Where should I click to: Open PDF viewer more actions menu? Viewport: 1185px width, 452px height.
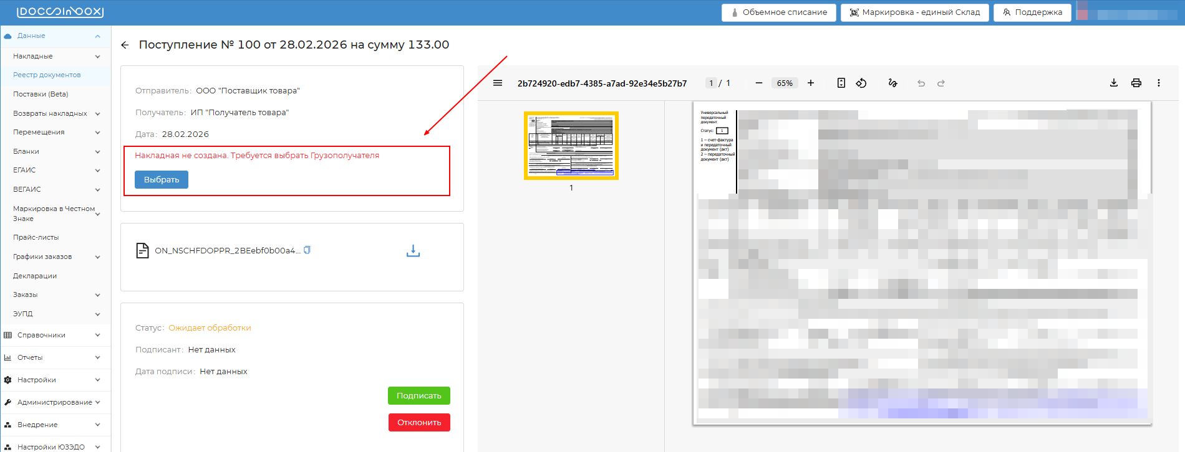click(x=1159, y=83)
